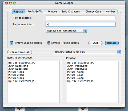Select Picture 2.psd in items list

(16, 75)
